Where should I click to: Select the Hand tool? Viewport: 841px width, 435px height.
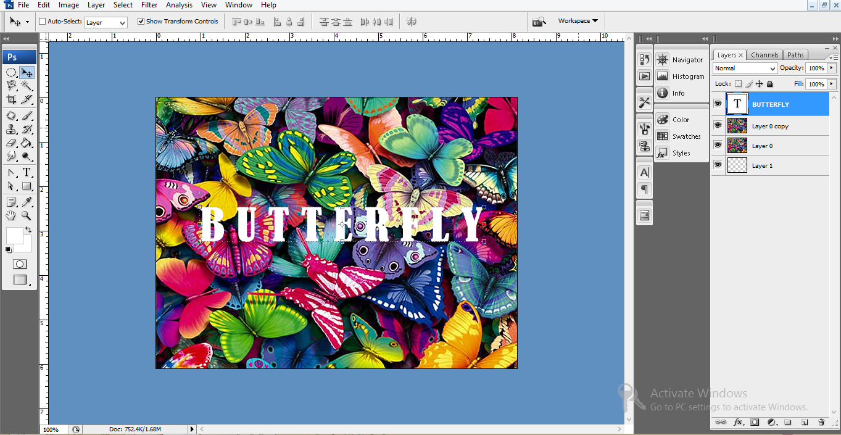point(12,215)
